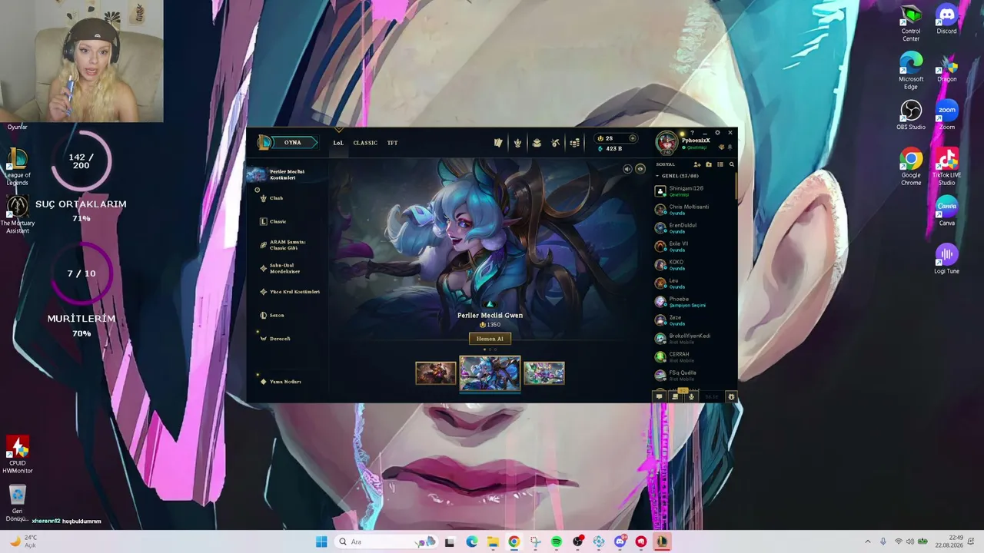Open the Loot chest icon in top bar
This screenshot has width=984, height=553.
pyautogui.click(x=537, y=143)
